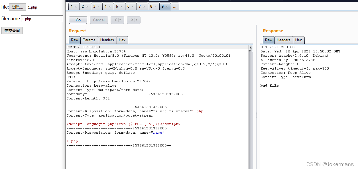Select the Raw tab in the Request panel

[x=75, y=40]
